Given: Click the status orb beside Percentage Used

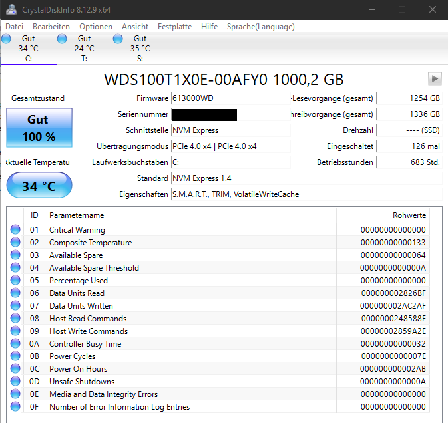Looking at the screenshot, I should [15, 280].
